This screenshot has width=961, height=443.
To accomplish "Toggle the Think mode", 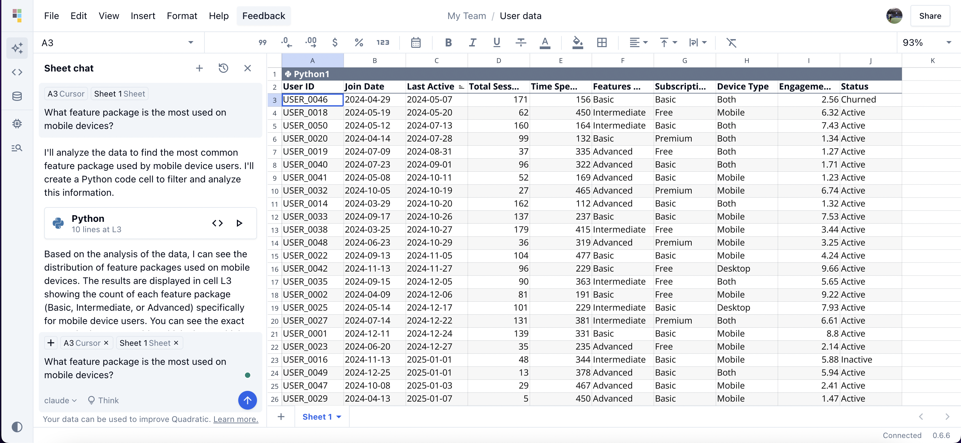I will 103,400.
